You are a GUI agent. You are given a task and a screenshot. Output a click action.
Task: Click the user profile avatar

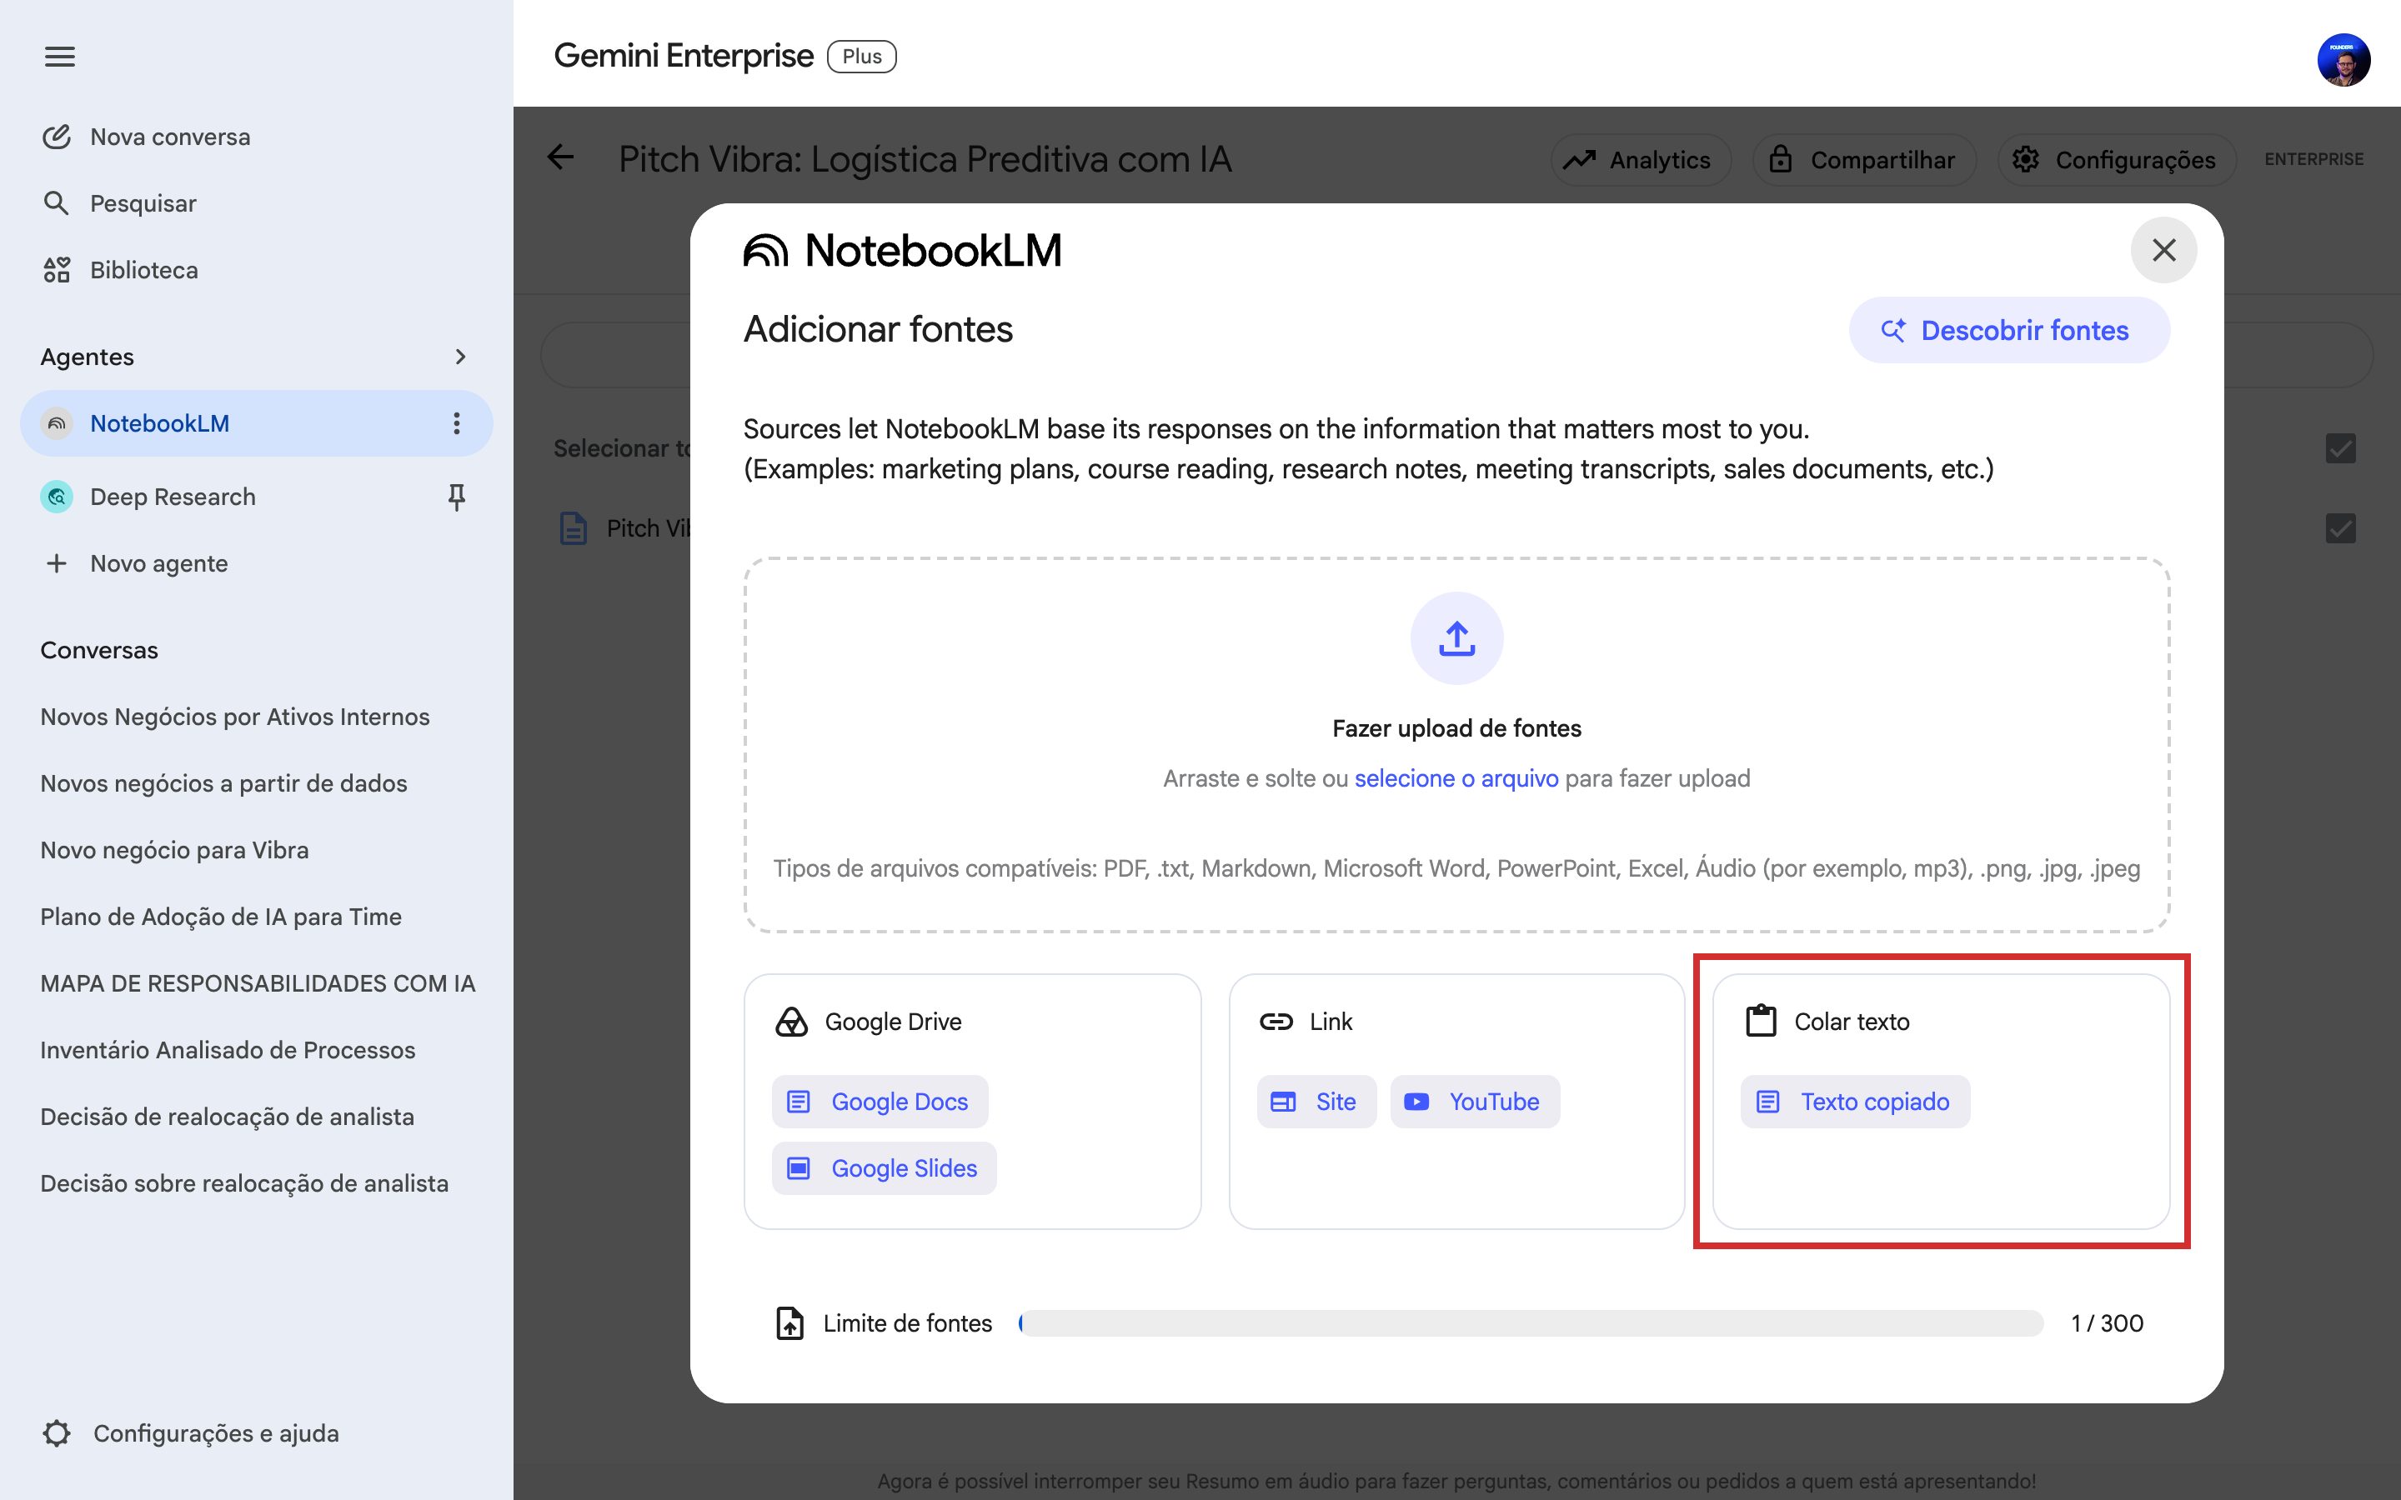2343,59
